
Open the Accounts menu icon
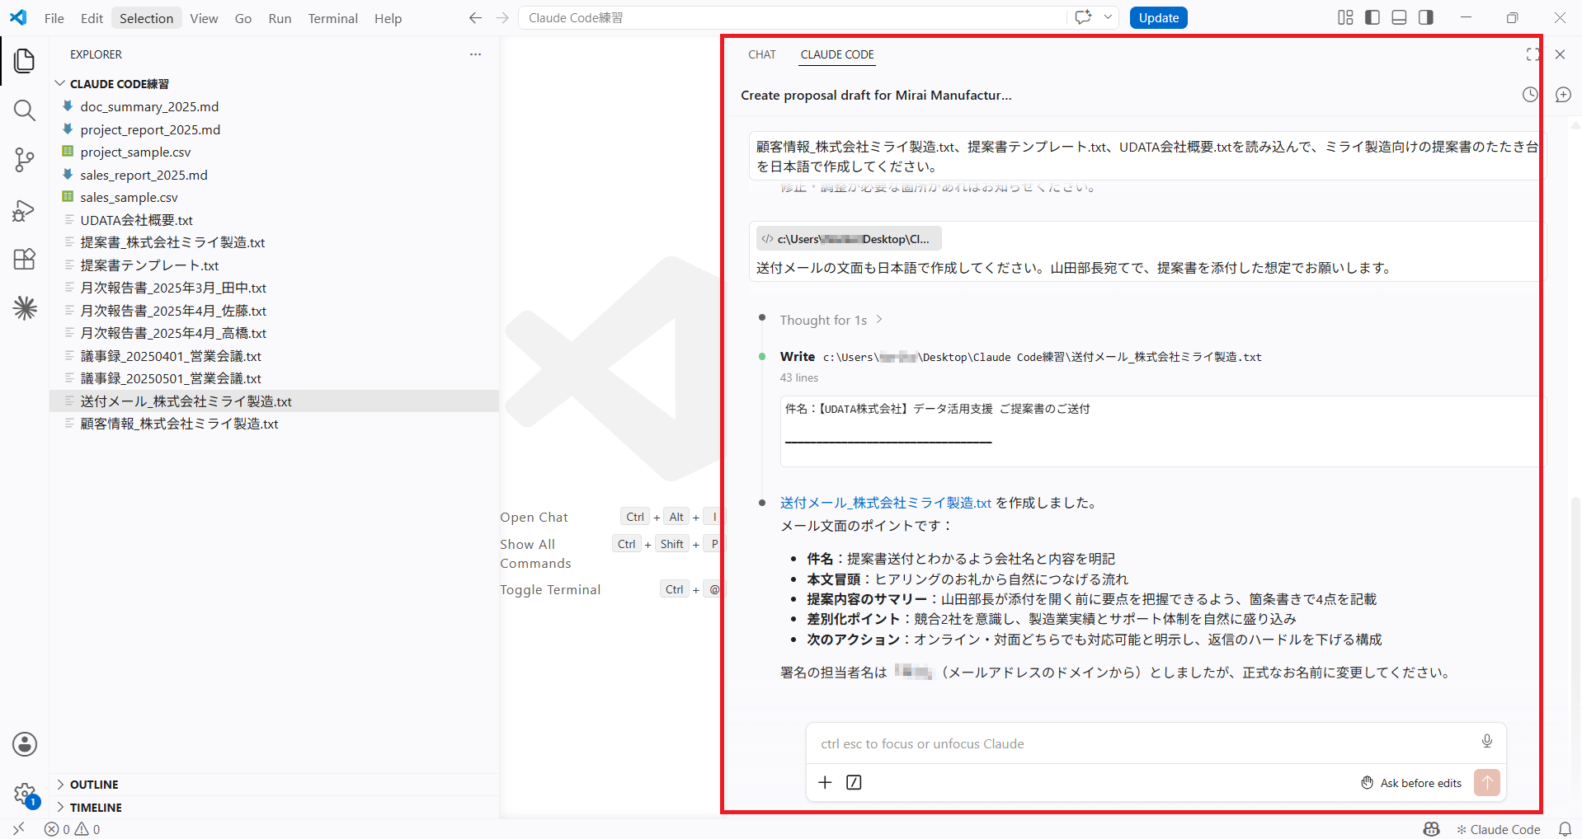[x=25, y=744]
